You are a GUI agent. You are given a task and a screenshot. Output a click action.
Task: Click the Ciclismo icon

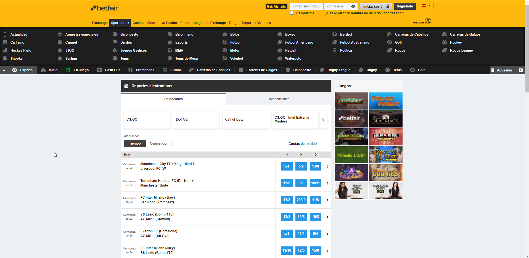click(5, 42)
